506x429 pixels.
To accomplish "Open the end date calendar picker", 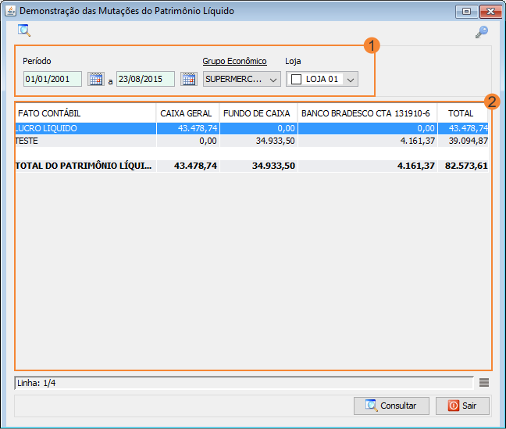I will 188,79.
